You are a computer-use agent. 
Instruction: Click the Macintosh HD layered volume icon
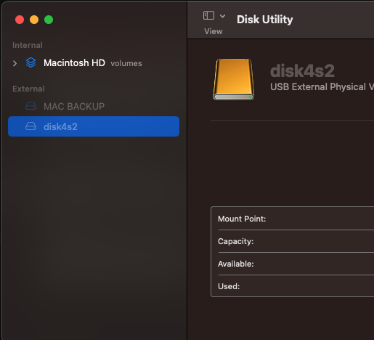coord(31,62)
